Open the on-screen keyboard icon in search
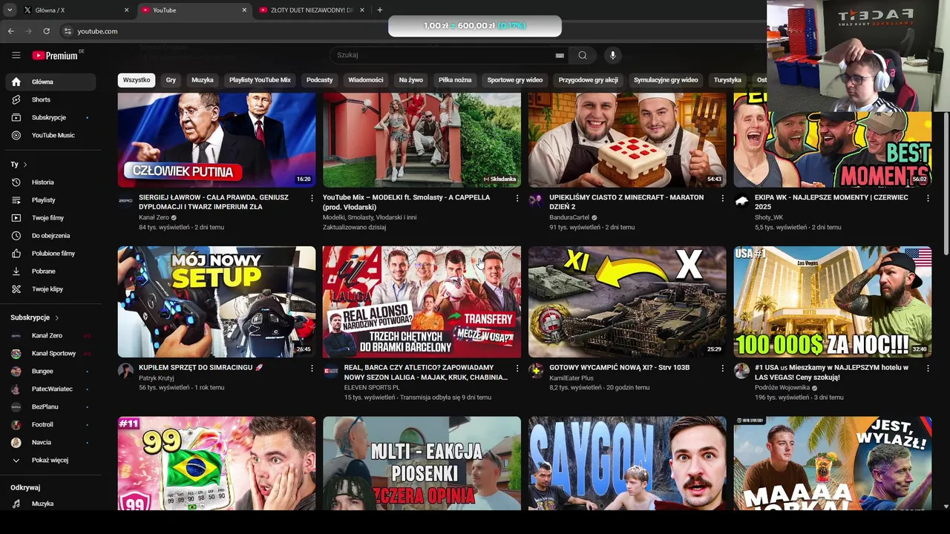Screen dimensions: 950x534 click(x=560, y=55)
